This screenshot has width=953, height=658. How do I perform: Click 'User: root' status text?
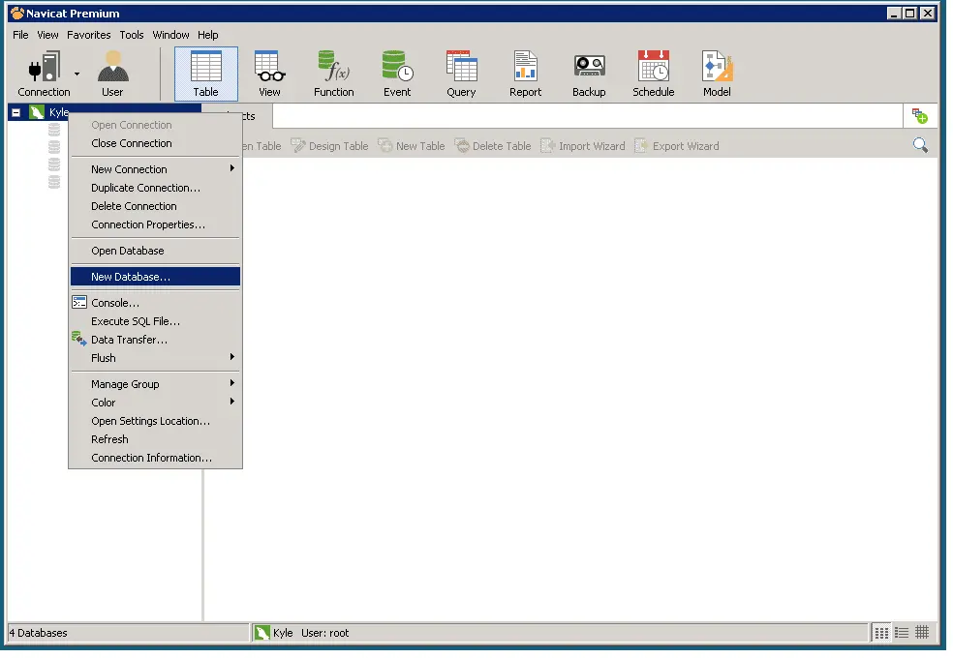pos(325,634)
